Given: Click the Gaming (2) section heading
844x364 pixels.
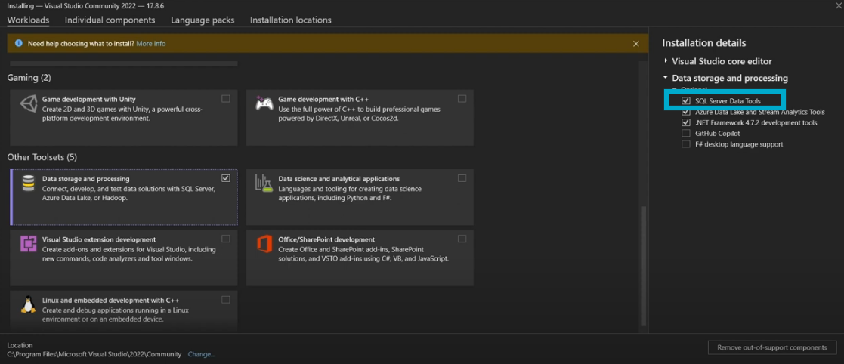Looking at the screenshot, I should [x=29, y=78].
